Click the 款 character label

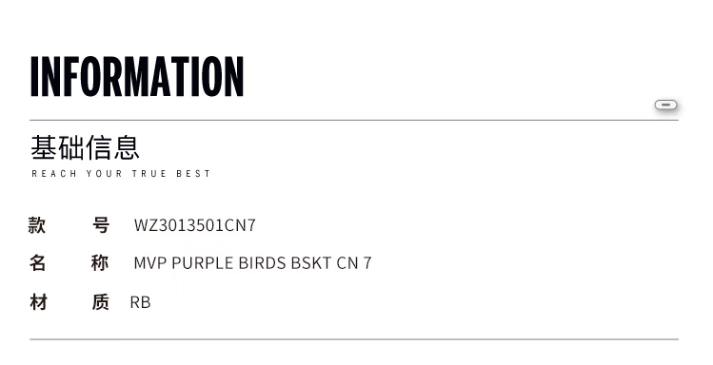point(37,225)
